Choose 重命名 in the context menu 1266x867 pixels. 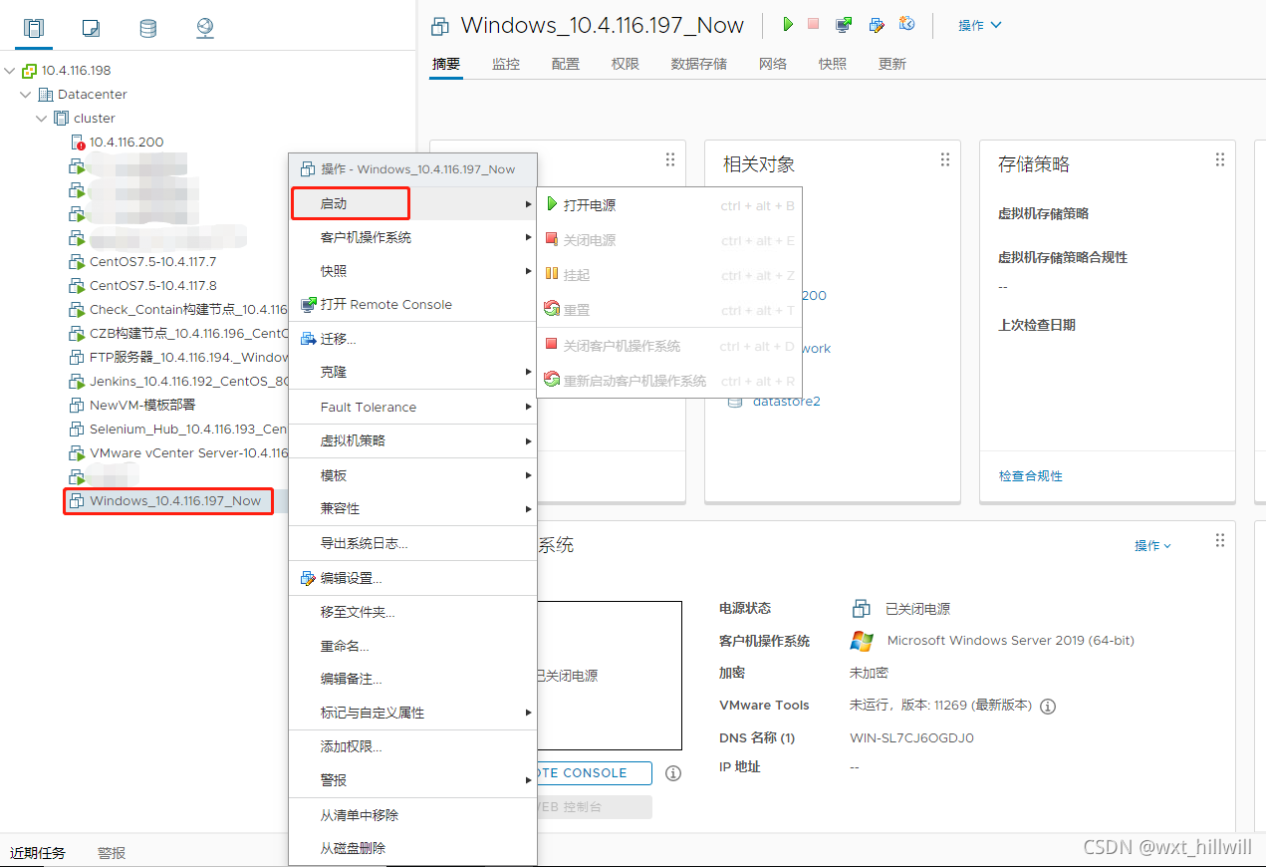pyautogui.click(x=412, y=646)
